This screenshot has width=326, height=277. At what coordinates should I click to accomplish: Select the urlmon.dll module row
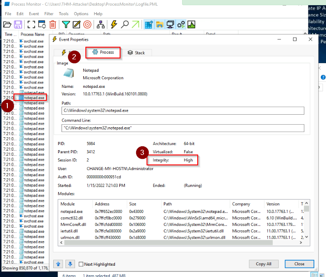click(x=181, y=237)
